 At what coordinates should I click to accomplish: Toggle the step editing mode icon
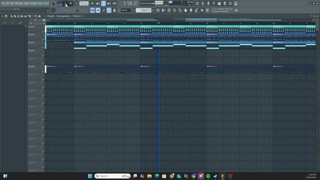103,10
